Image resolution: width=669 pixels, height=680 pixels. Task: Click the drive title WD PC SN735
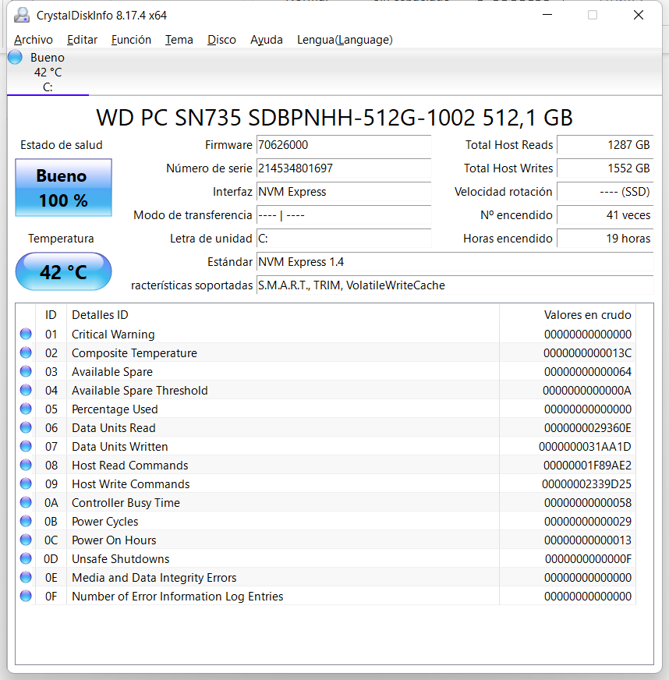[x=334, y=118]
